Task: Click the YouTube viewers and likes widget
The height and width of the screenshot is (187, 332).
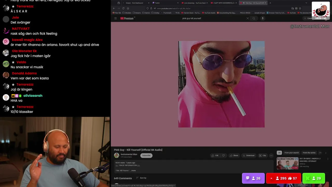Action: click(x=283, y=178)
